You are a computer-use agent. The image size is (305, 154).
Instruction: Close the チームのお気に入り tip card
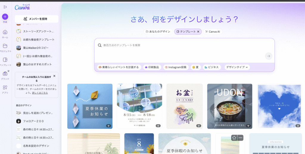pyautogui.click(x=54, y=76)
